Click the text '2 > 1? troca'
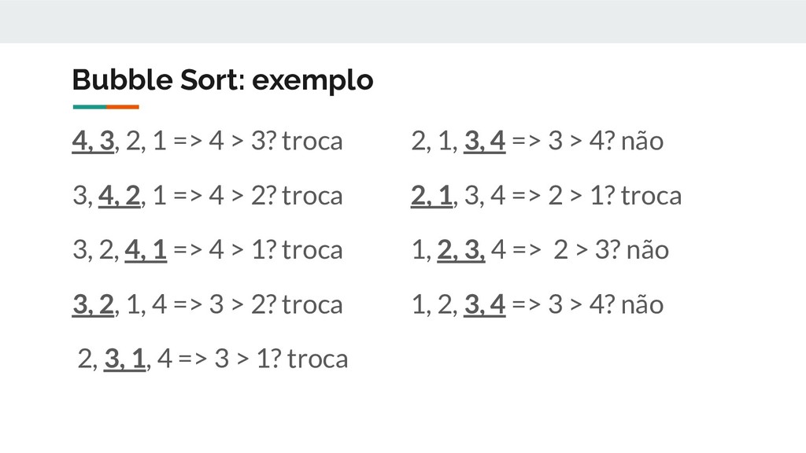This screenshot has width=806, height=453. click(615, 196)
